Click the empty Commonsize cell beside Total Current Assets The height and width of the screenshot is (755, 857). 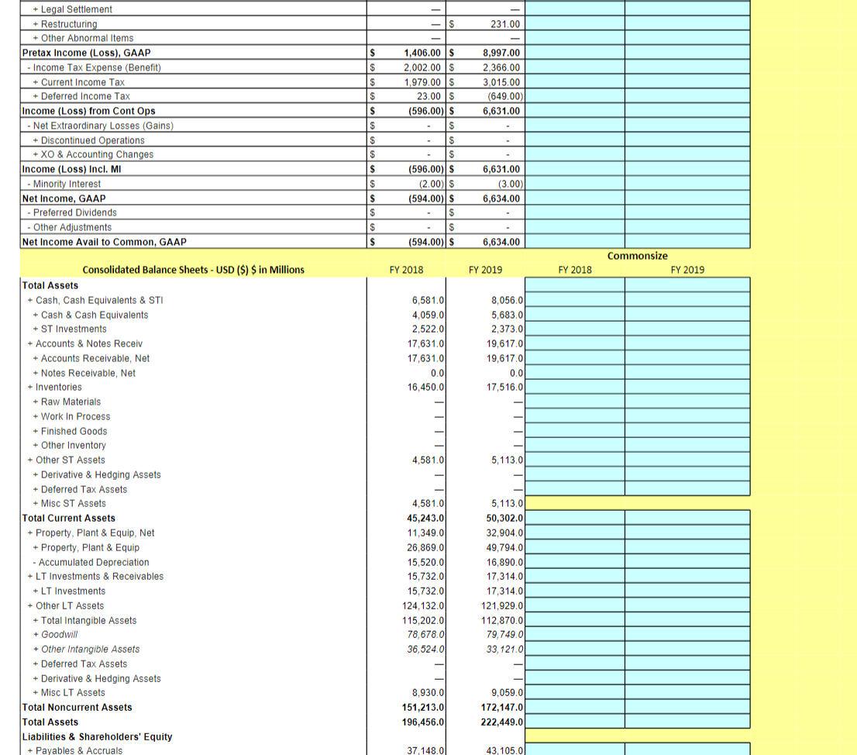point(575,518)
